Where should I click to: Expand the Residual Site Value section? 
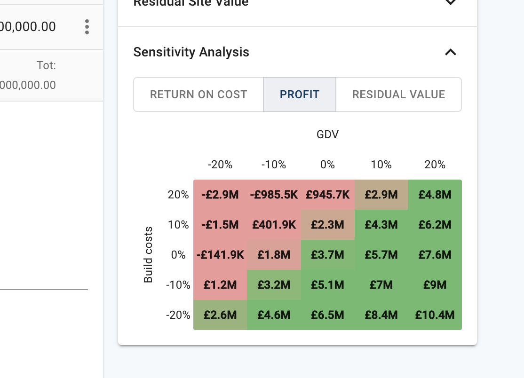(x=450, y=3)
